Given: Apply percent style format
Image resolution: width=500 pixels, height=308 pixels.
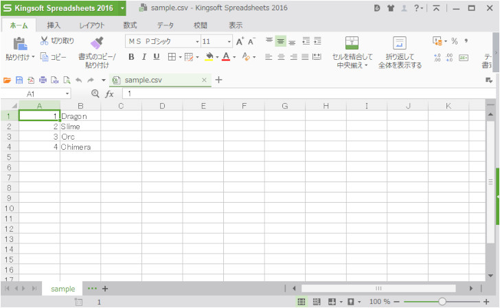Looking at the screenshot, I should tap(455, 41).
